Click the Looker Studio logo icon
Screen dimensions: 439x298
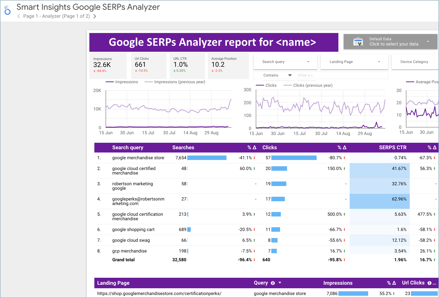[8, 10]
